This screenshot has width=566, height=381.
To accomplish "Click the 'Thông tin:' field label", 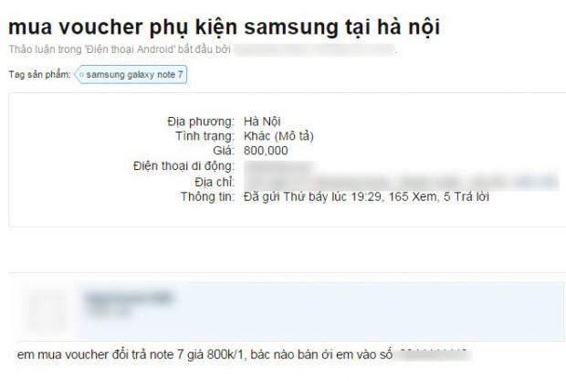I will tap(207, 196).
